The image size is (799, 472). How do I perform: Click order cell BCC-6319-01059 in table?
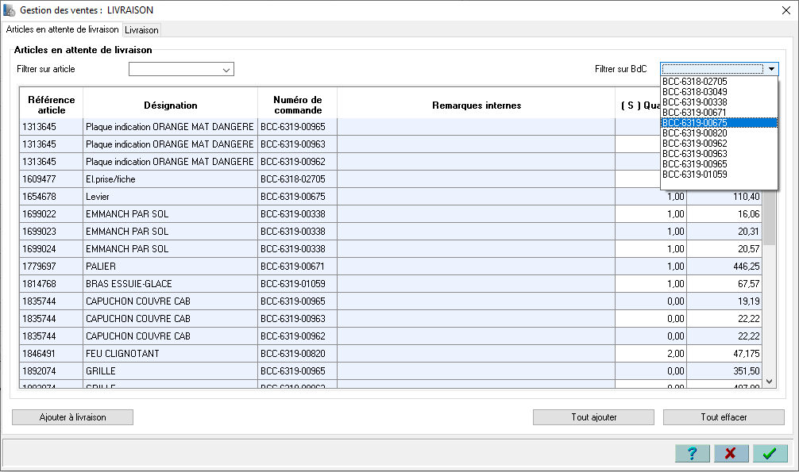[x=298, y=284]
